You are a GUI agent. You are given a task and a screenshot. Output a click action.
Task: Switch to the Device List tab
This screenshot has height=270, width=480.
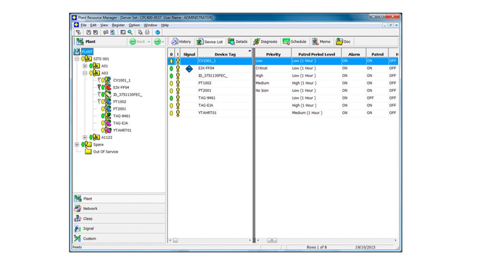pyautogui.click(x=209, y=42)
